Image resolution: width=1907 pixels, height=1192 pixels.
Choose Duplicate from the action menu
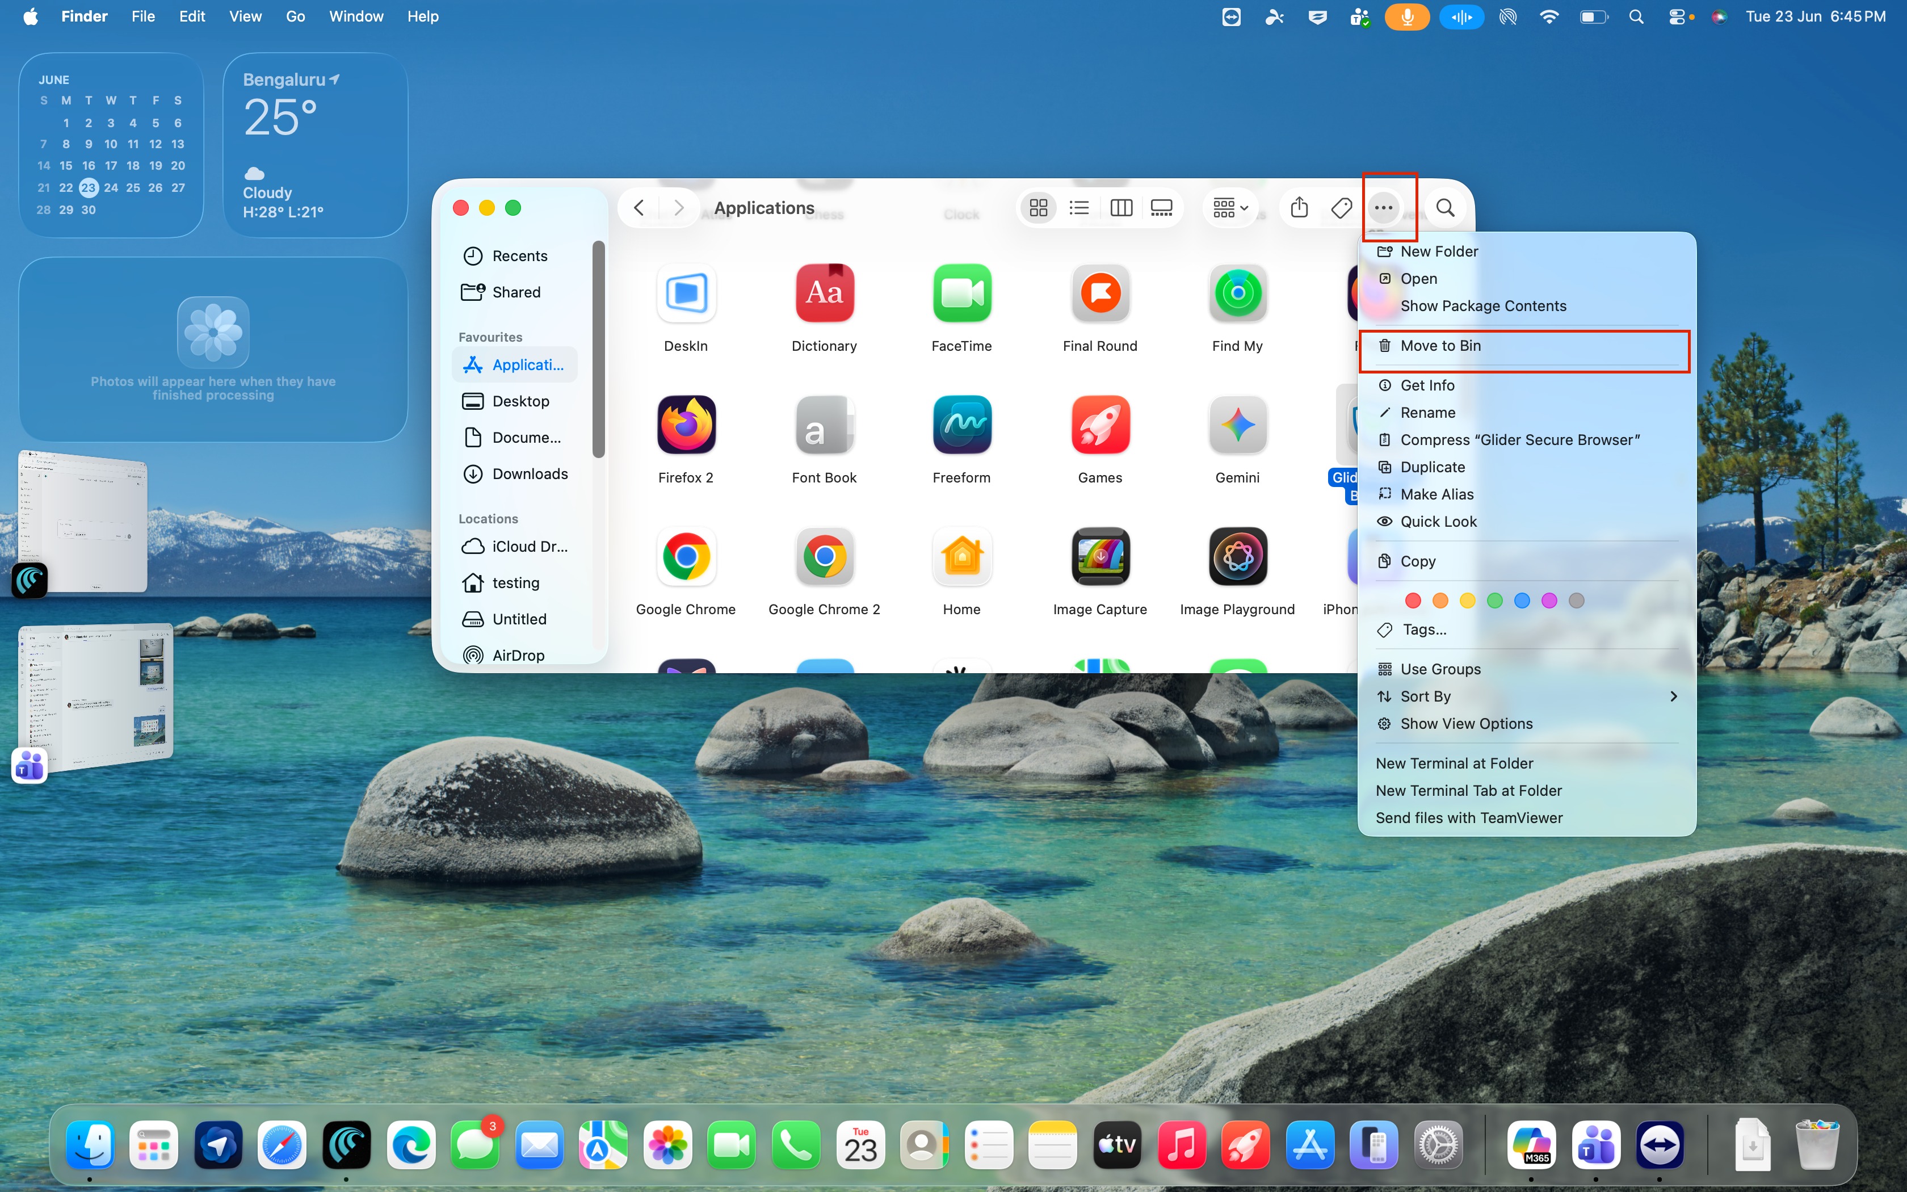point(1526,467)
